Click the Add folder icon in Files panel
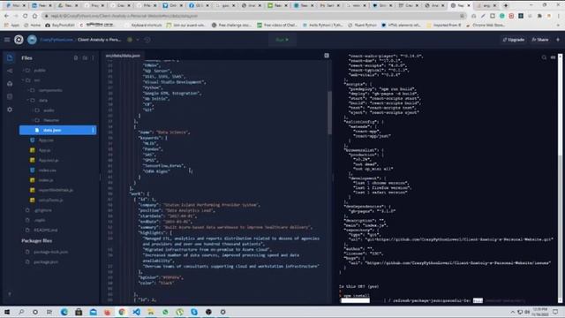565x318 pixels. click(x=85, y=57)
